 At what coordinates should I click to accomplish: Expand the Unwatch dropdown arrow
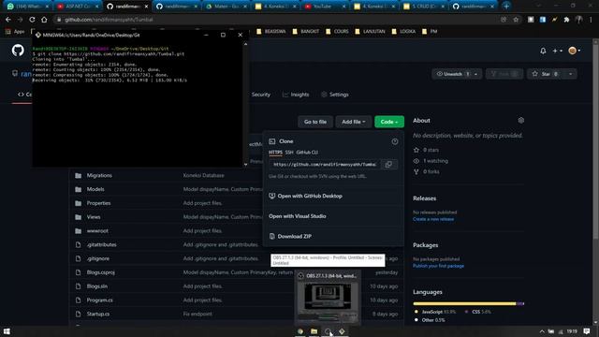476,74
